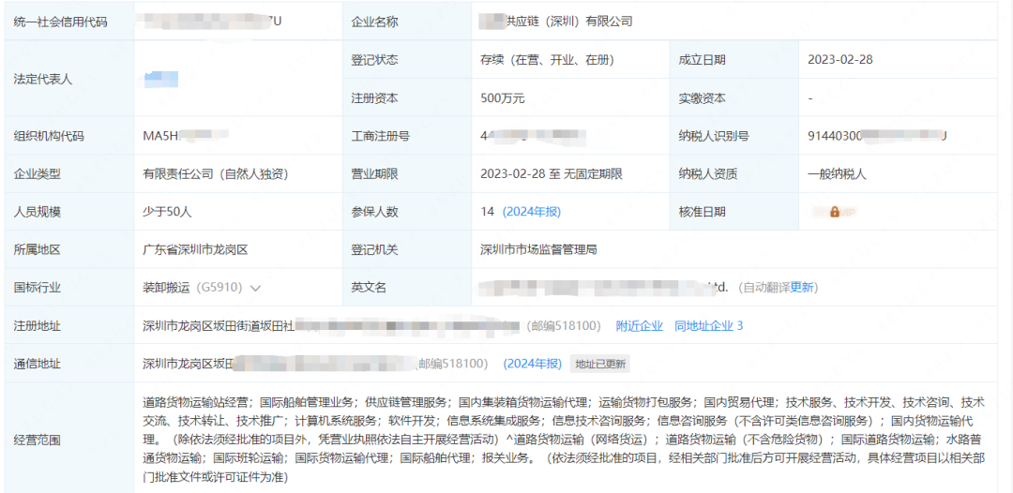Click the 企业名称 label cell
This screenshot has height=493, width=1013.
407,22
